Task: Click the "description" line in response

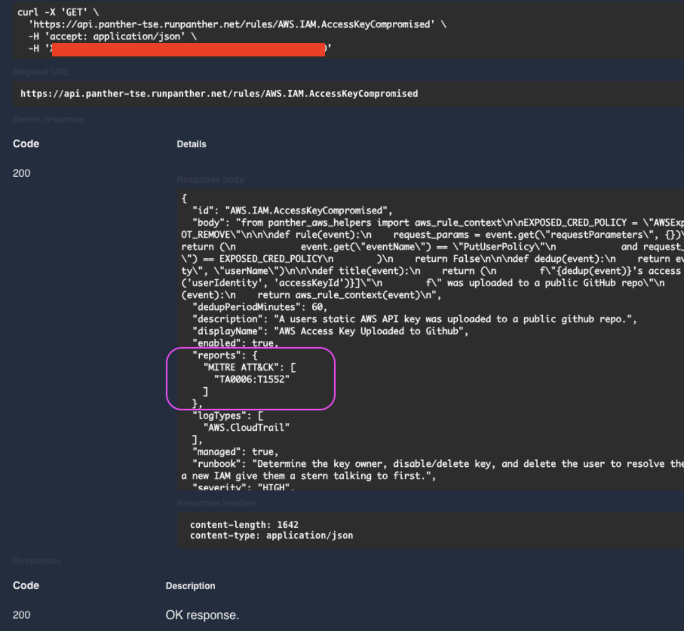Action: [x=414, y=319]
